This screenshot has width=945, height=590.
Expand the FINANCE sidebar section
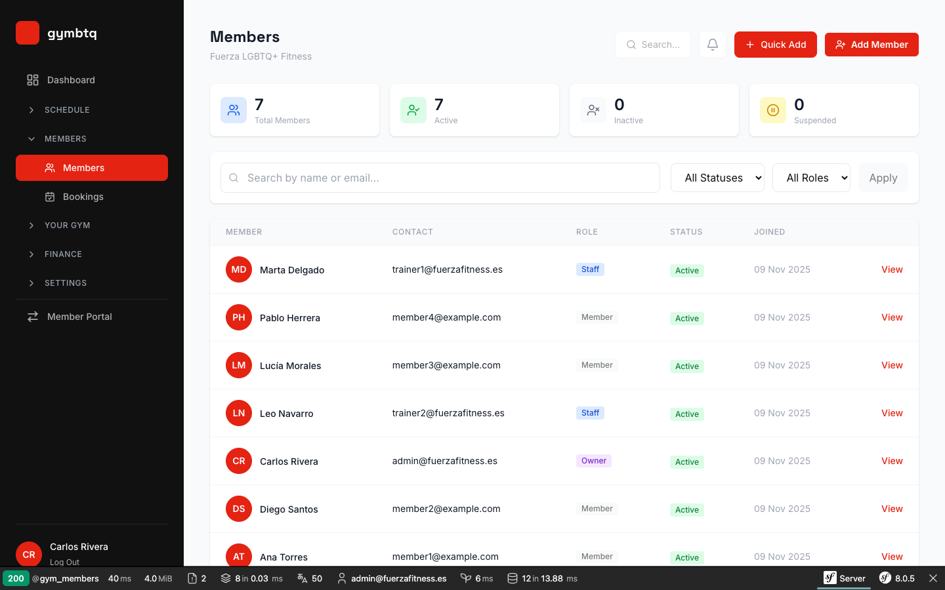coord(92,254)
